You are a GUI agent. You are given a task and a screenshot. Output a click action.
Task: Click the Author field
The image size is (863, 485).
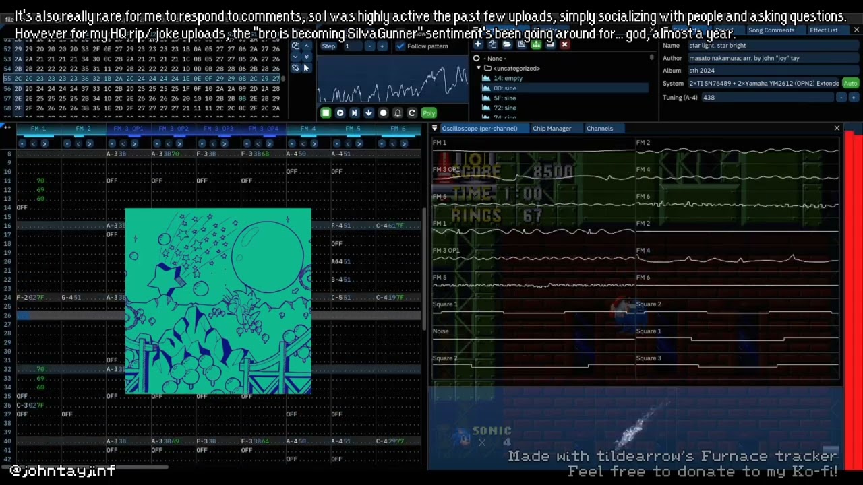[773, 59]
